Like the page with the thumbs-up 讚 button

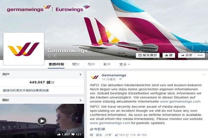tap(169, 55)
